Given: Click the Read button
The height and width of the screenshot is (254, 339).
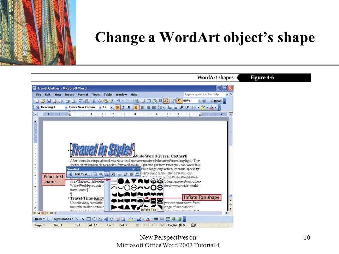Looking at the screenshot, I should (x=216, y=101).
